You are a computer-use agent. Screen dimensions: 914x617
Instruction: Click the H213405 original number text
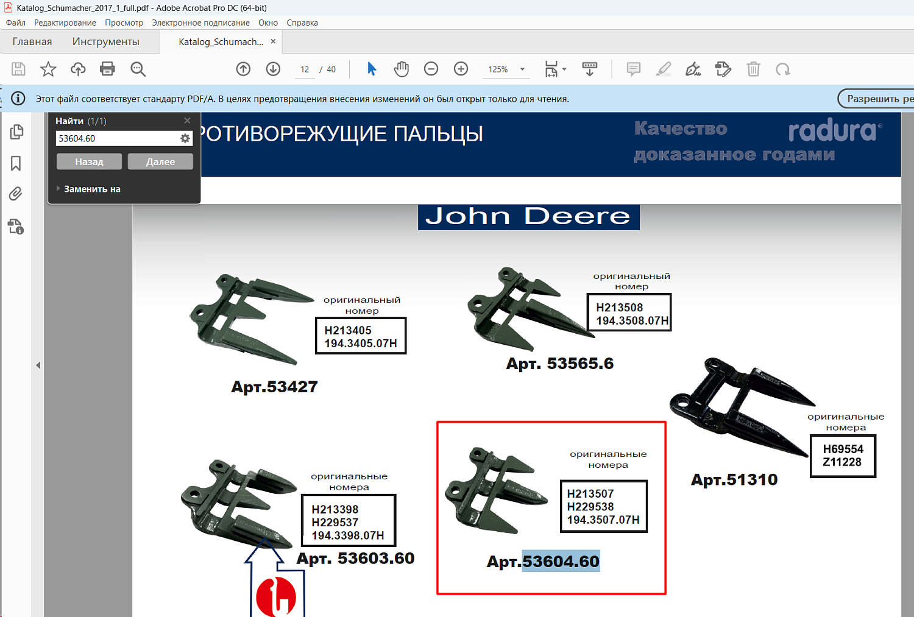click(x=348, y=331)
